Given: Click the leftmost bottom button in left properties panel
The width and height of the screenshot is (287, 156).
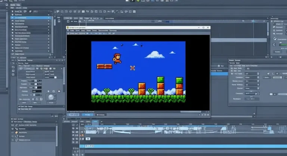Looking at the screenshot, I should point(24,103).
